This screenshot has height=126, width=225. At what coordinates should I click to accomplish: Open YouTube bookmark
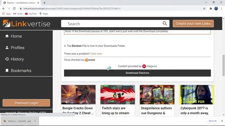click(x=31, y=14)
